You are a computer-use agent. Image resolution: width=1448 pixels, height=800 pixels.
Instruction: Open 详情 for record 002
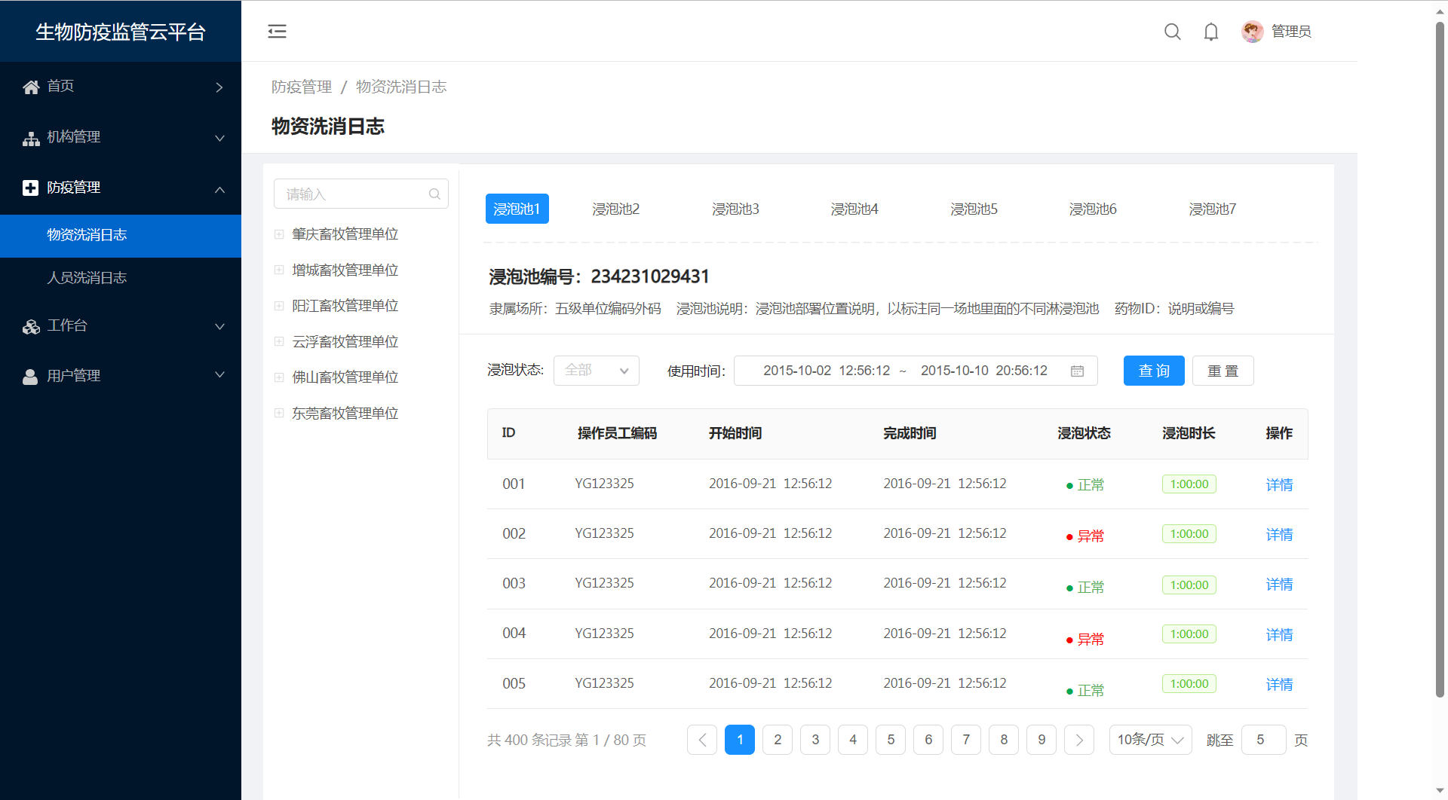1279,535
